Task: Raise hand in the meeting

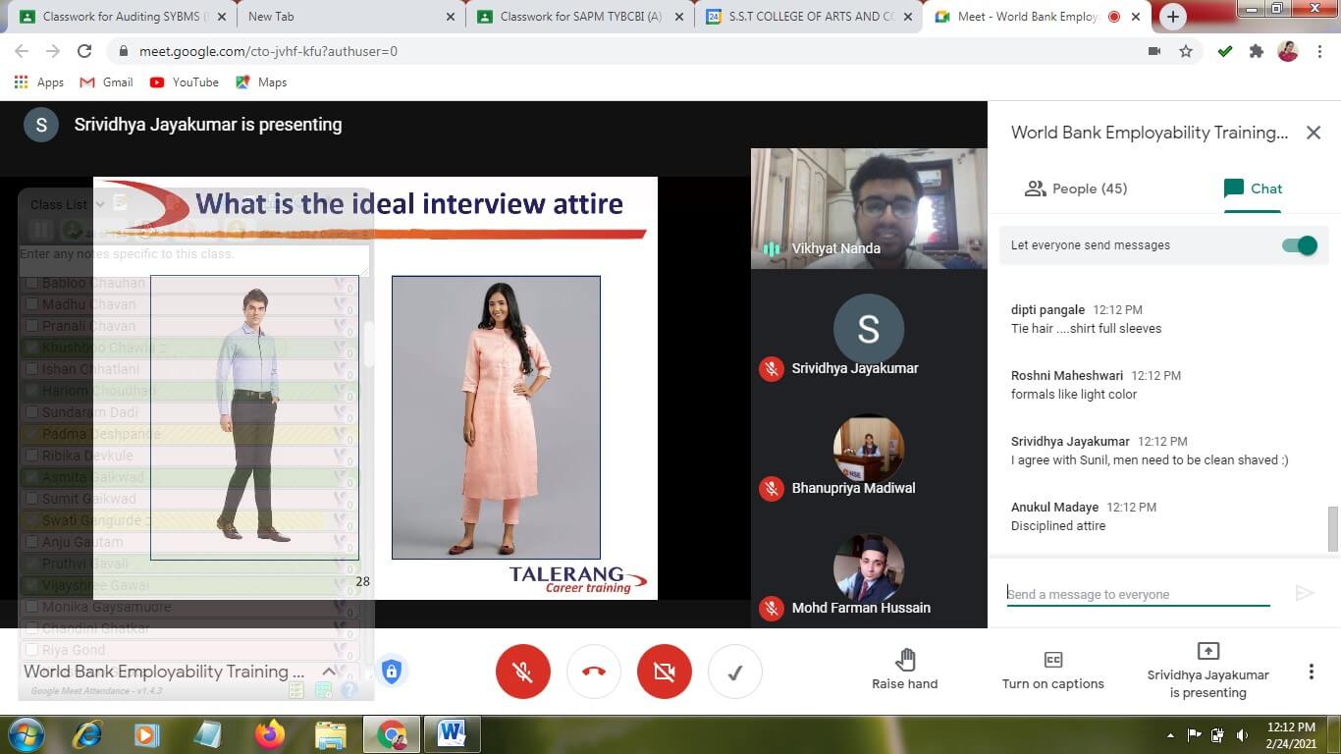Action: [x=904, y=669]
